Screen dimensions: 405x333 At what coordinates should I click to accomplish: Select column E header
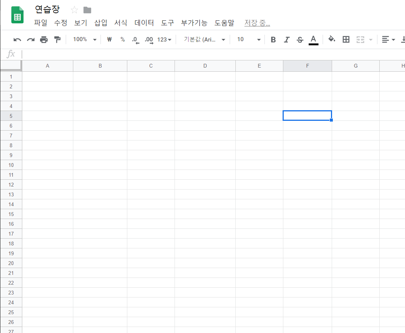(259, 66)
